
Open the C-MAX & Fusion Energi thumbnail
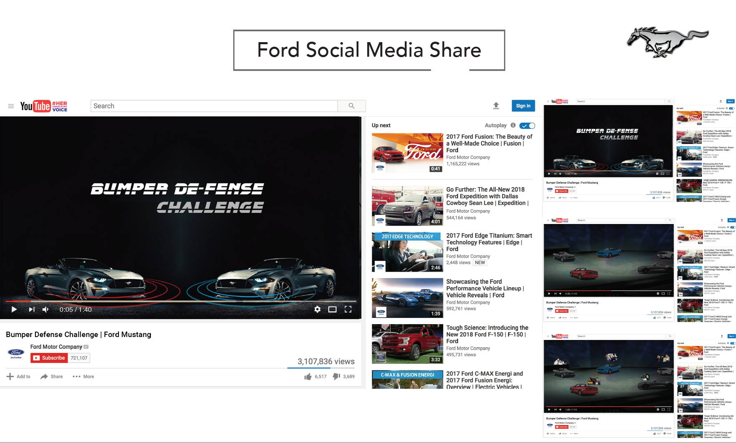tap(408, 380)
